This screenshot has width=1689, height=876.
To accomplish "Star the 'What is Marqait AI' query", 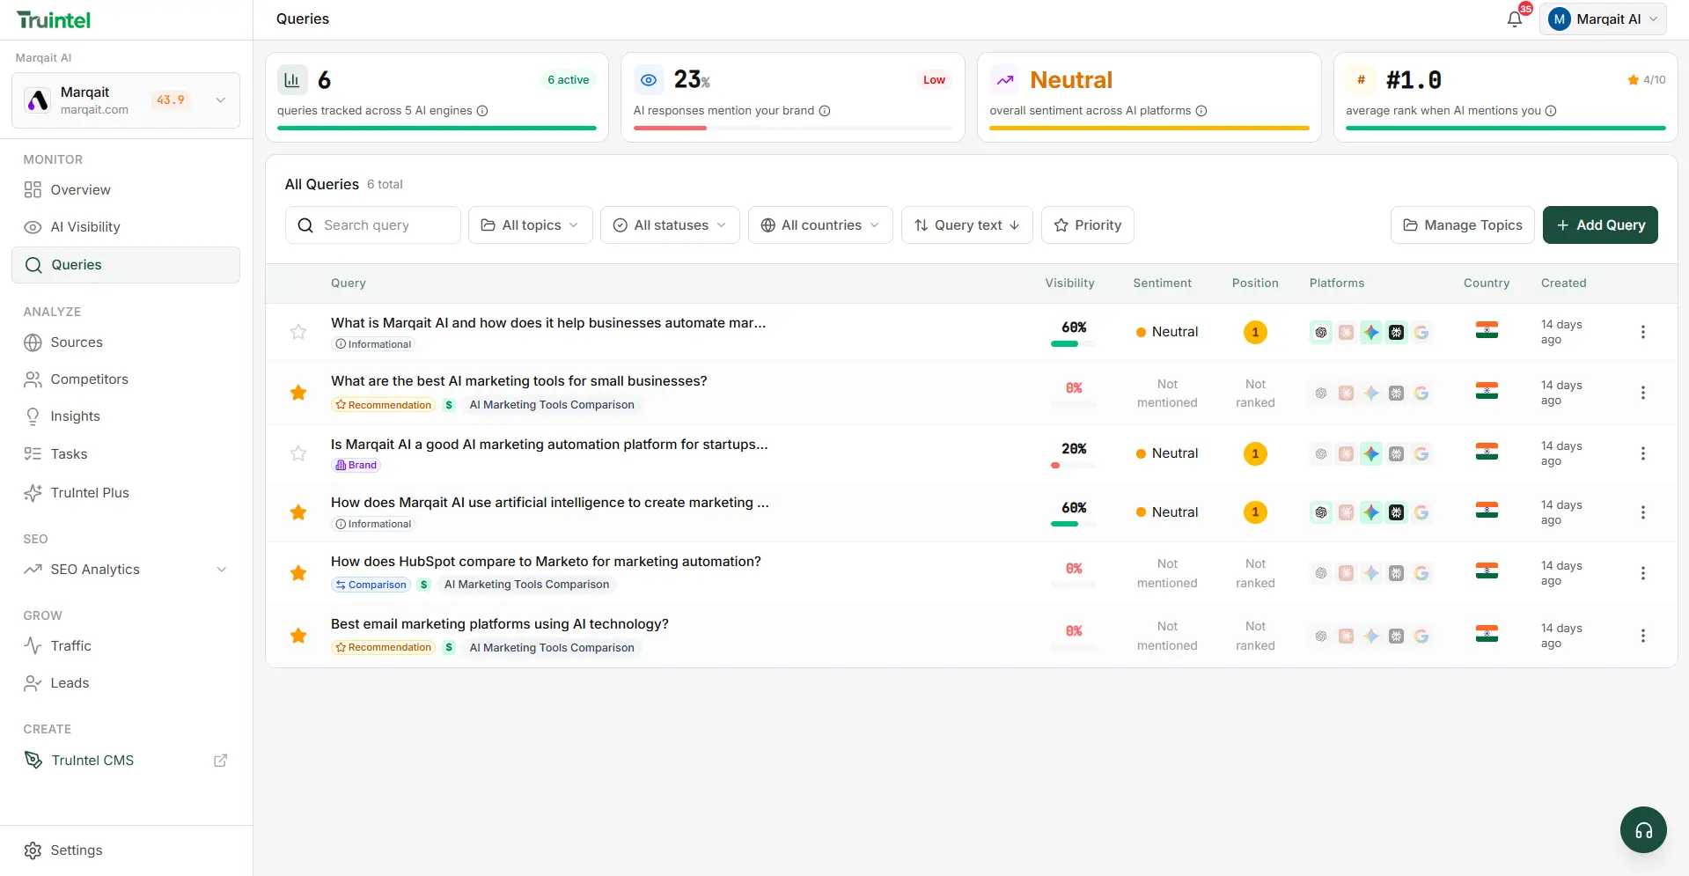I will (x=298, y=332).
